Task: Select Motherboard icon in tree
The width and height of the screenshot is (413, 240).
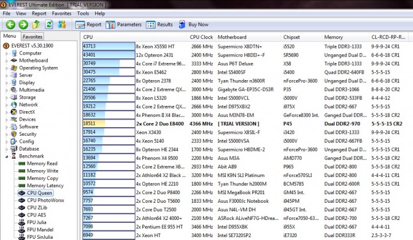Action: [x=14, y=61]
